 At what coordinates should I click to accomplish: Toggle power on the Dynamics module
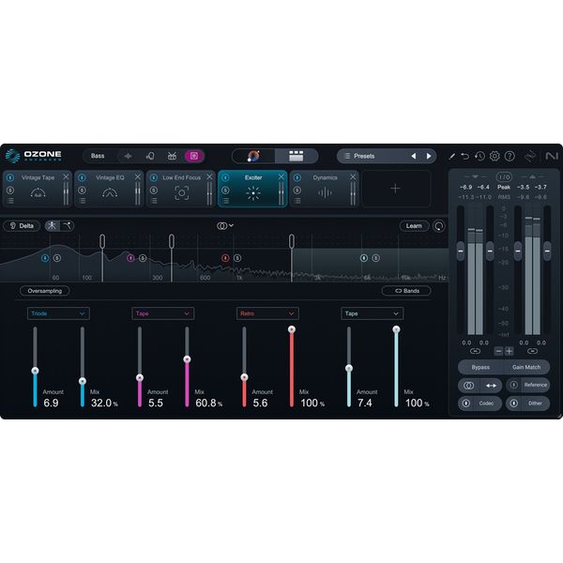point(297,177)
